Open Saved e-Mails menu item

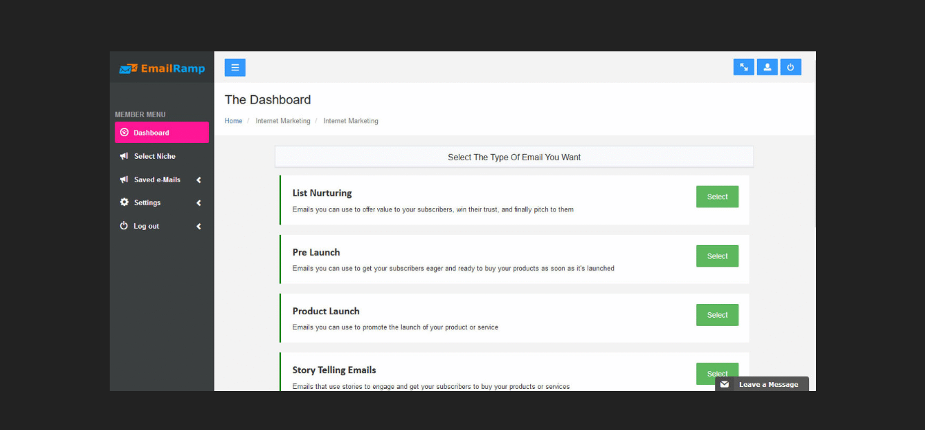(162, 179)
